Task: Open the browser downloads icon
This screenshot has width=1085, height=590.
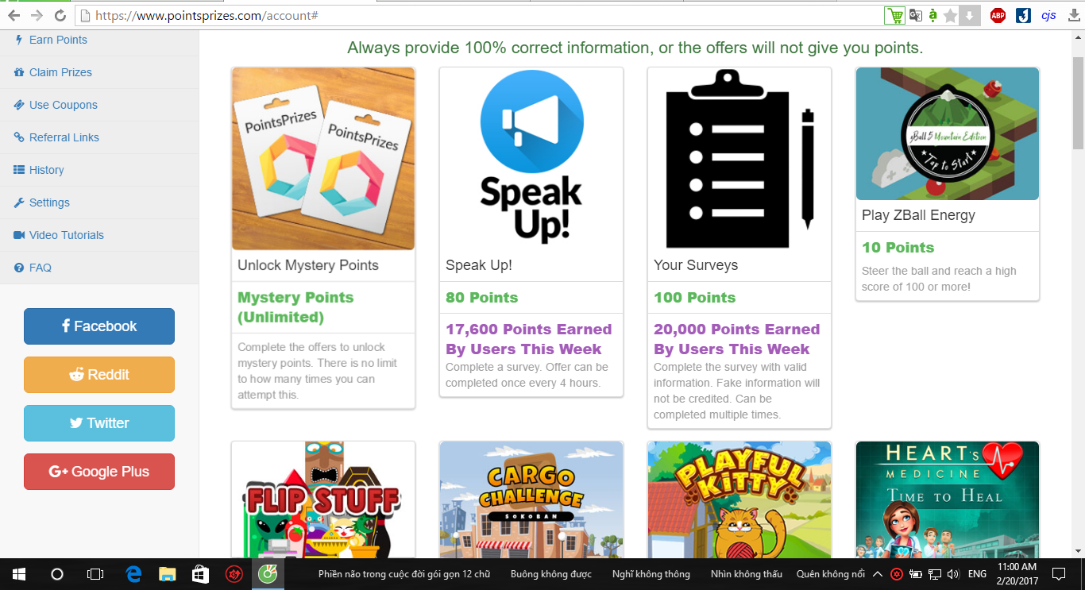Action: click(1072, 15)
